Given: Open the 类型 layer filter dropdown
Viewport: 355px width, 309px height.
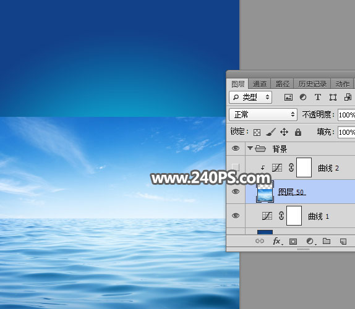Looking at the screenshot, I should 250,97.
